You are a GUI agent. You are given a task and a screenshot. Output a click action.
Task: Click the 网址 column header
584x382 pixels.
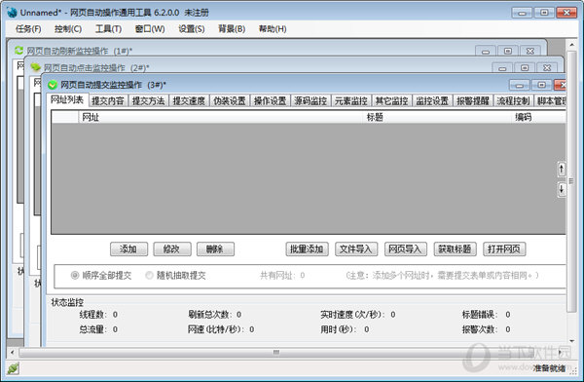tap(221, 117)
